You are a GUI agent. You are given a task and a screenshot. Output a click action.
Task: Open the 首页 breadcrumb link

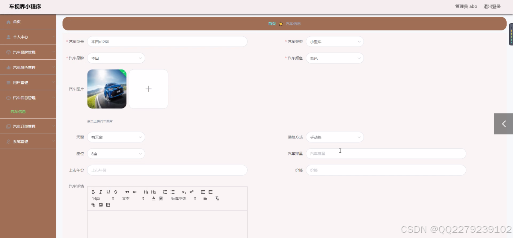tap(272, 23)
